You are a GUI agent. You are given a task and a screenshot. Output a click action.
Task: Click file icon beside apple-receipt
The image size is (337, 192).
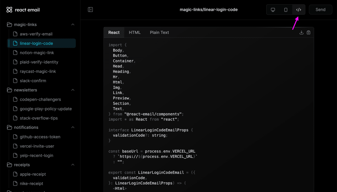[15, 174]
